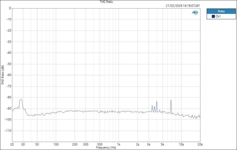
Task: Select the spike cluster around 4 kHz
Action: tap(156, 102)
